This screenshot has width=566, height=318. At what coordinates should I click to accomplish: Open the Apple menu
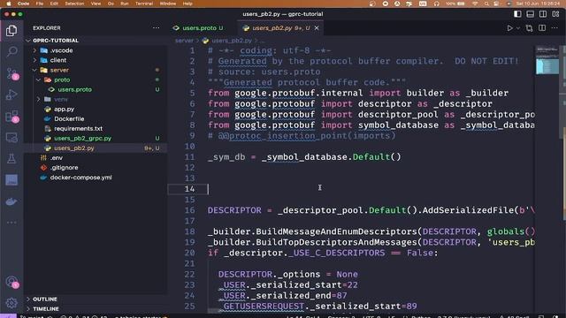coord(9,4)
